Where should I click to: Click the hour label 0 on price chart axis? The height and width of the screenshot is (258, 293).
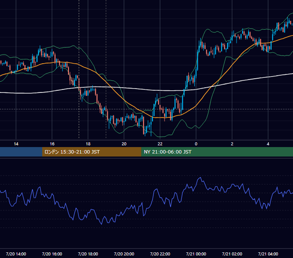click(x=196, y=144)
